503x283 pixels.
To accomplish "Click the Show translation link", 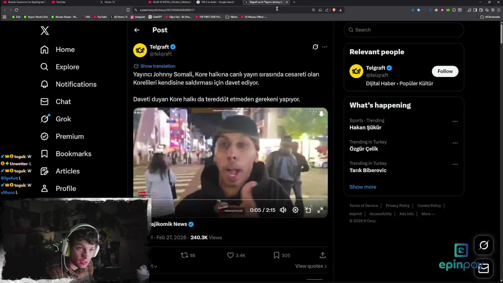I will 158,66.
